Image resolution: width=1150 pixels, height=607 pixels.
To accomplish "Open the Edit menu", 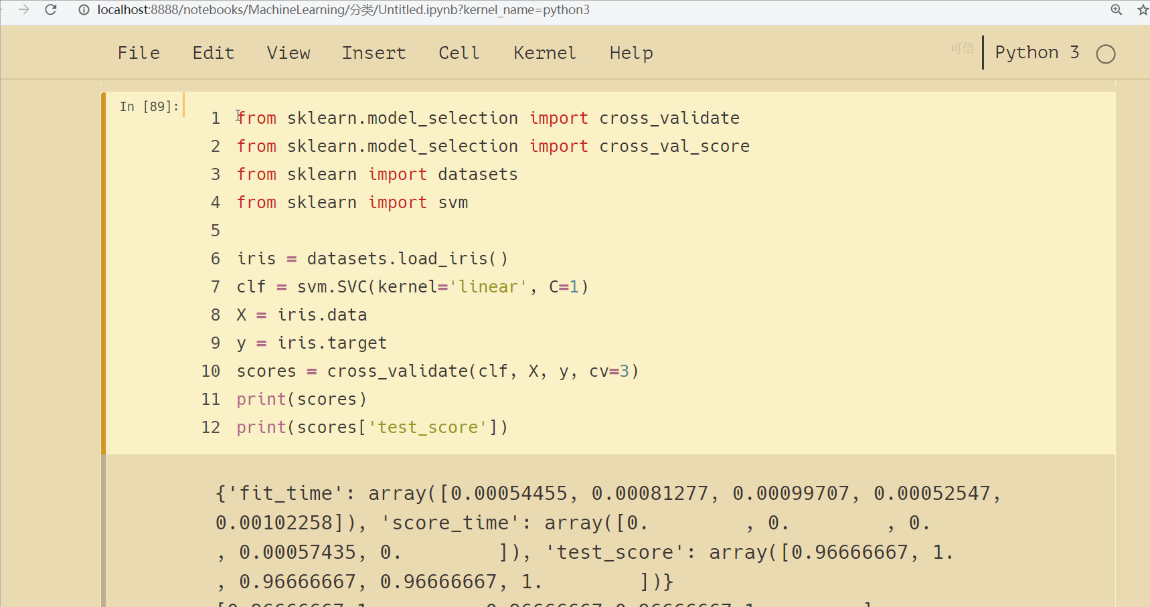I will pyautogui.click(x=214, y=52).
